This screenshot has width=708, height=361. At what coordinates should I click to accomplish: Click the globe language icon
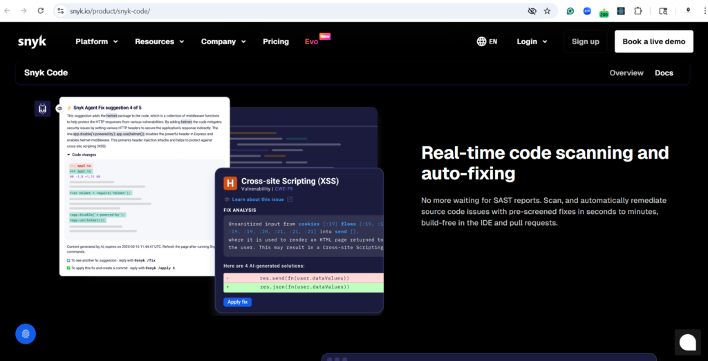481,41
